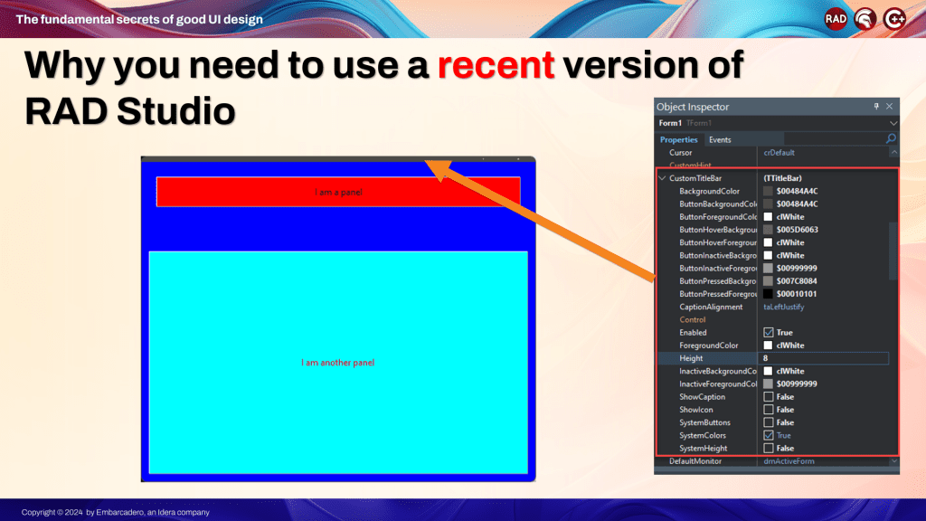The height and width of the screenshot is (521, 926).
Task: Click the Delphi helmet logo icon
Action: click(x=865, y=20)
